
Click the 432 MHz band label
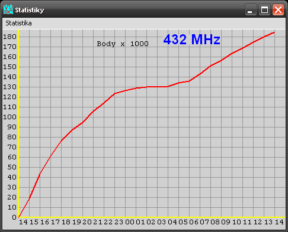191,40
